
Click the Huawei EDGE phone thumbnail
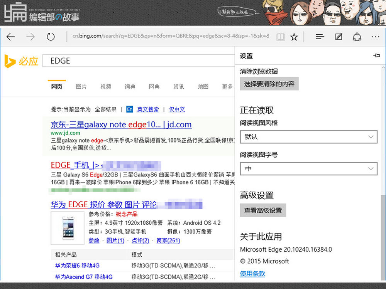(68, 228)
